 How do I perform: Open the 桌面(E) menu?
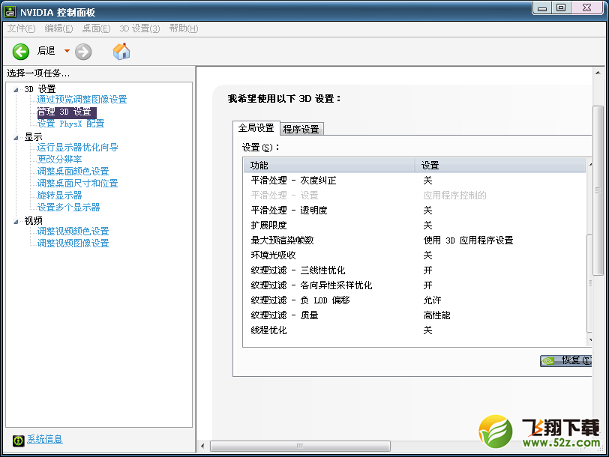(x=96, y=28)
